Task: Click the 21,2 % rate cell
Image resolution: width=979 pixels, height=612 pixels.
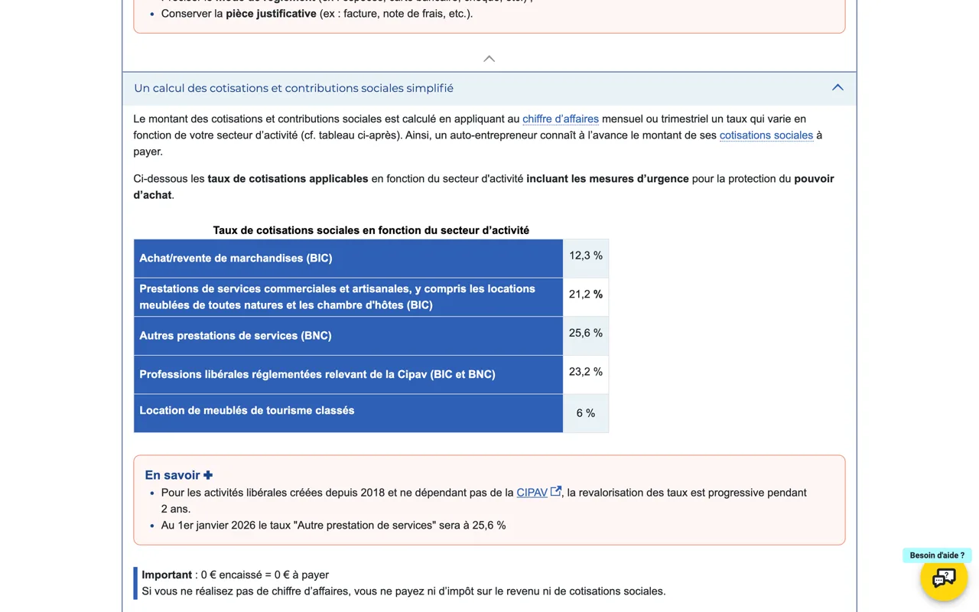Action: pyautogui.click(x=586, y=297)
